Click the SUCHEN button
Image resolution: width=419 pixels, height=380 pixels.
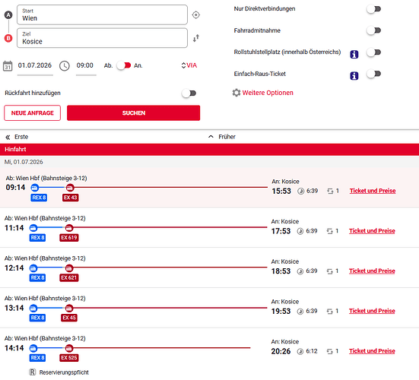(x=133, y=113)
